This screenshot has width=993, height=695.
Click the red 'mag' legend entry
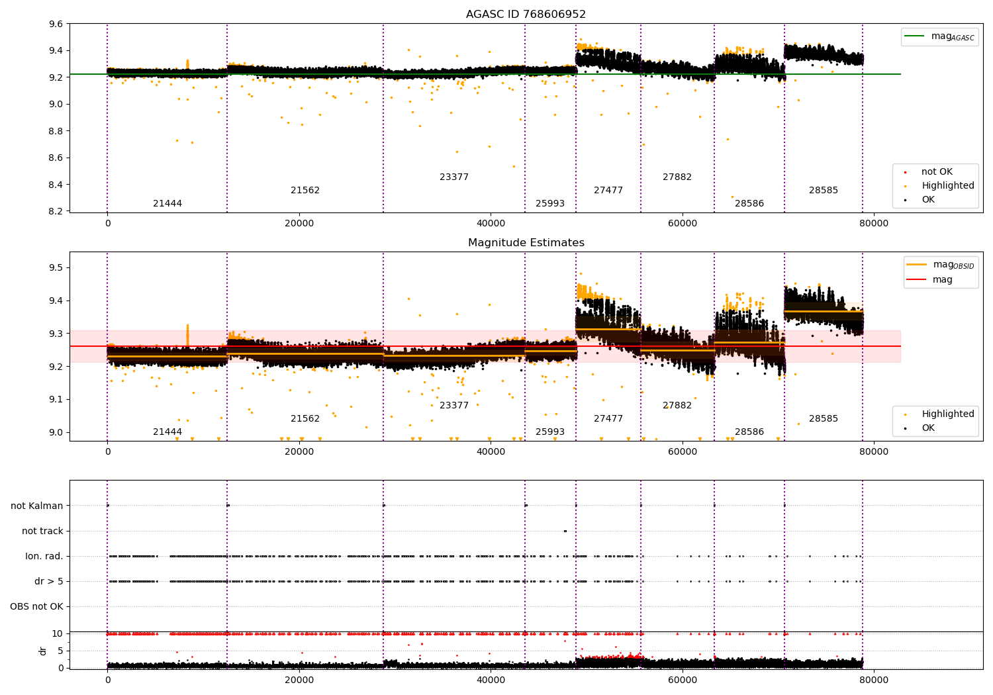pyautogui.click(x=929, y=280)
